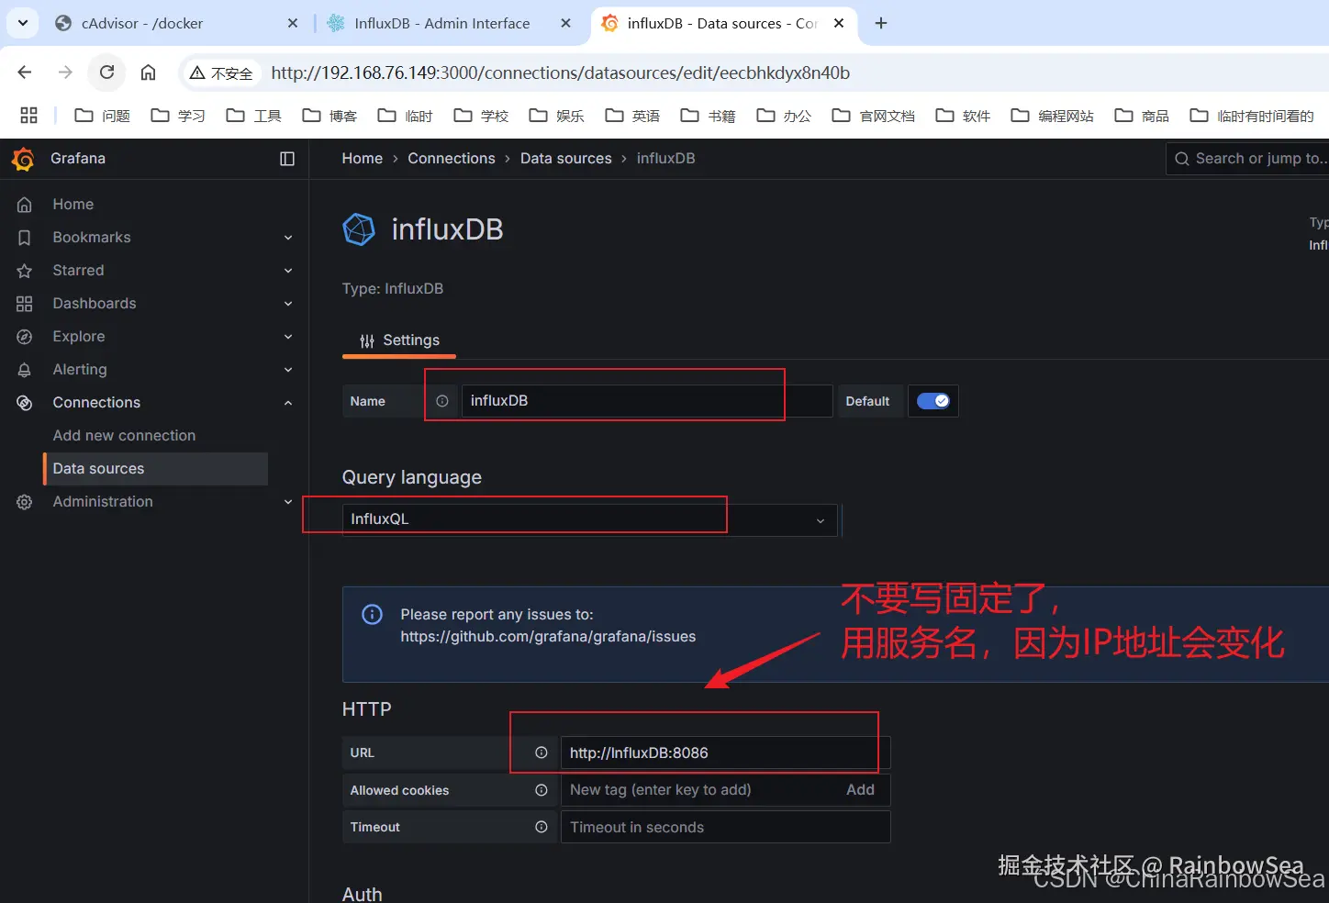Click the Add button for allowed cookies

(x=860, y=790)
